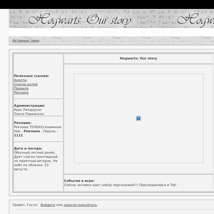
Task: Select the Крис Ричардсон administrator name
Action: pyautogui.click(x=28, y=110)
